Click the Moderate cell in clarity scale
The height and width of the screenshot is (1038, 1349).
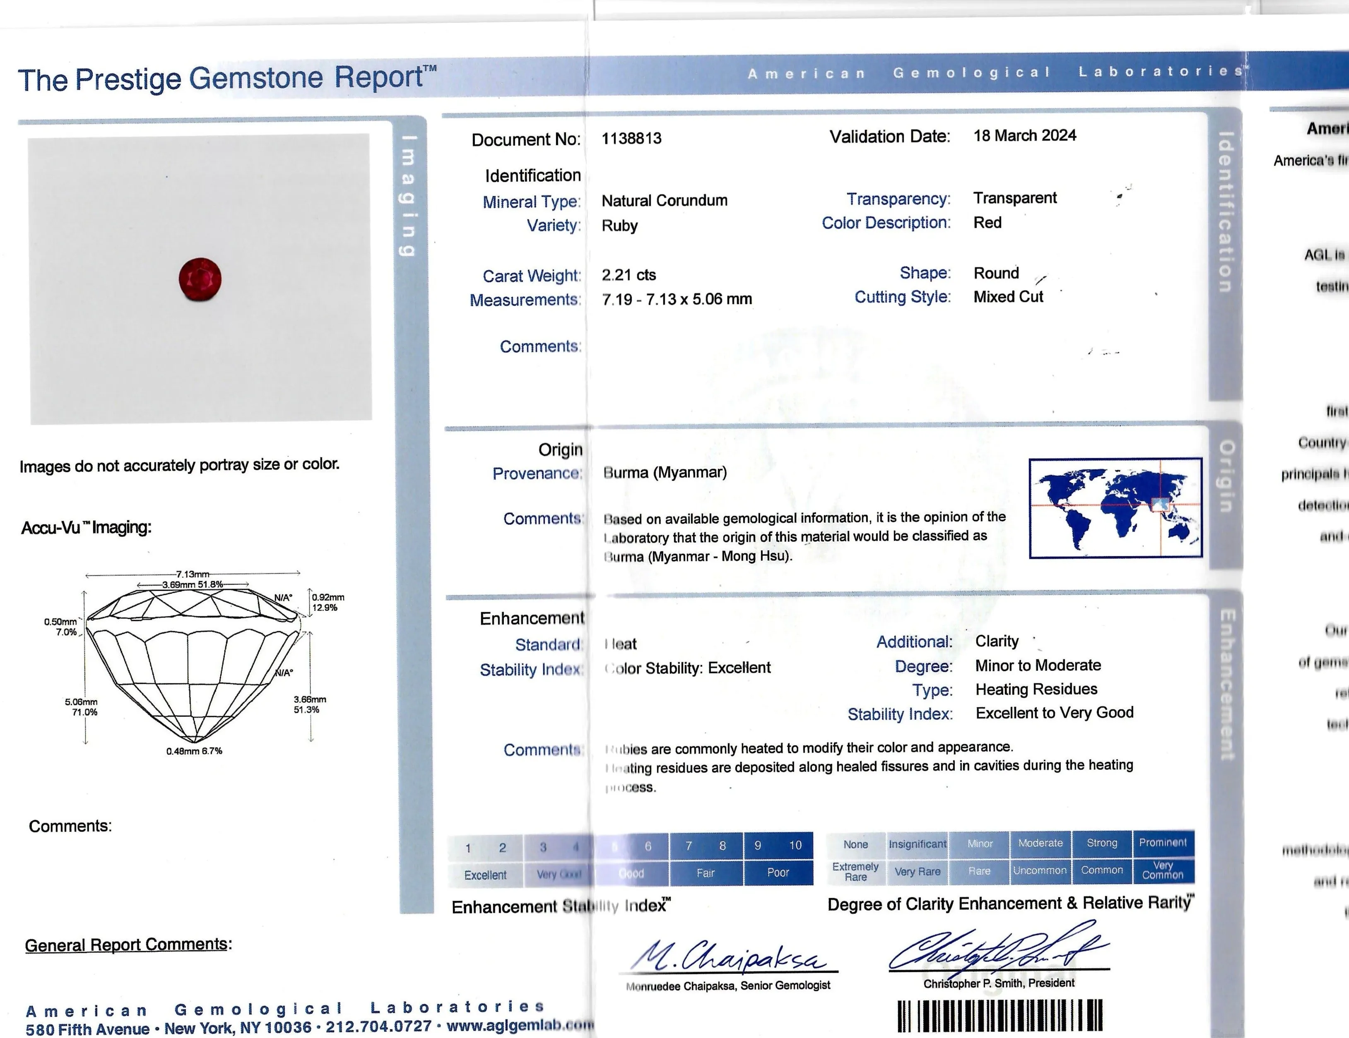1041,843
